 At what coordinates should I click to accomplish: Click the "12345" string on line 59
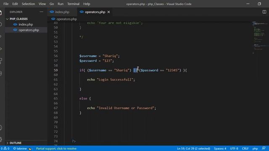tap(172, 70)
